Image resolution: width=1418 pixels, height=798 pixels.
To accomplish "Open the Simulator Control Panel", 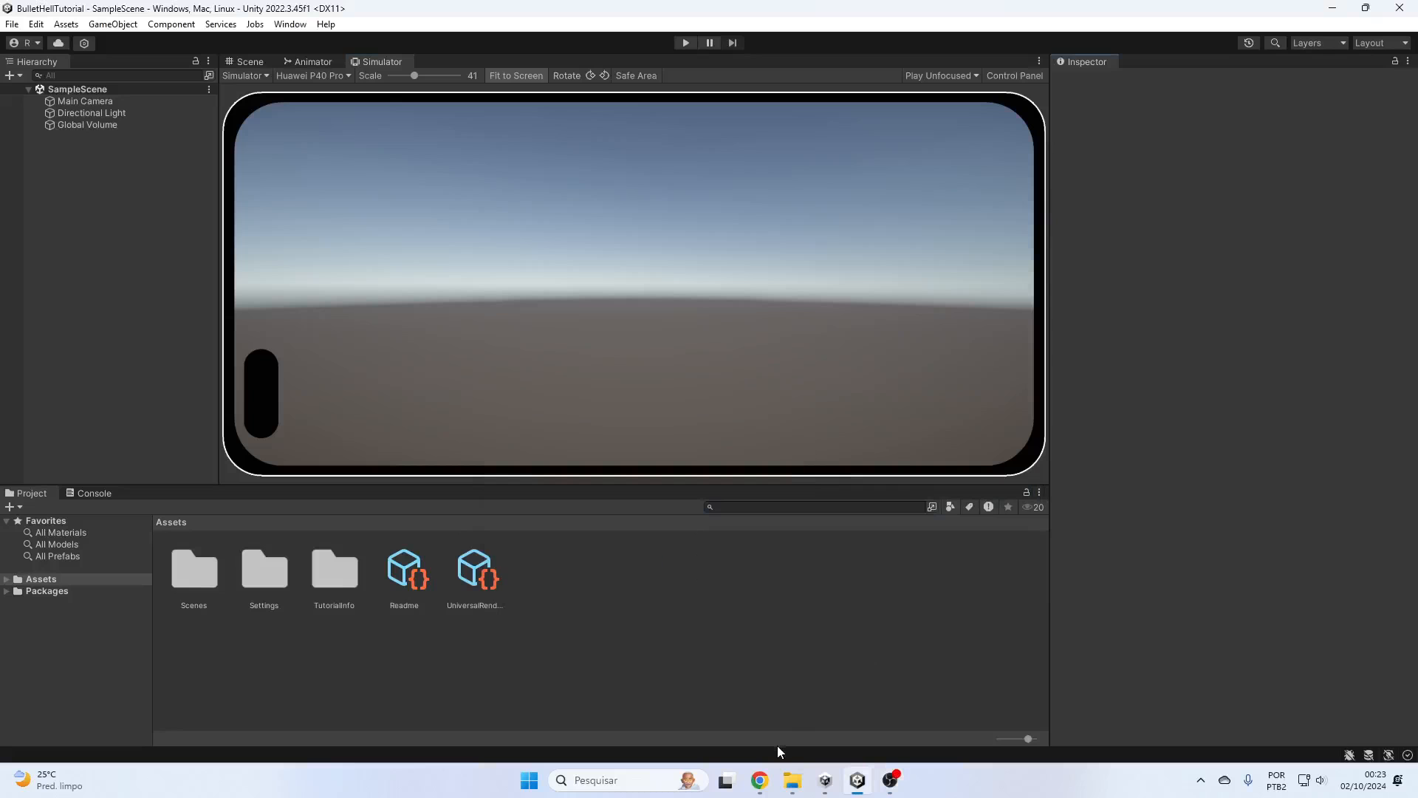I will click(1014, 75).
